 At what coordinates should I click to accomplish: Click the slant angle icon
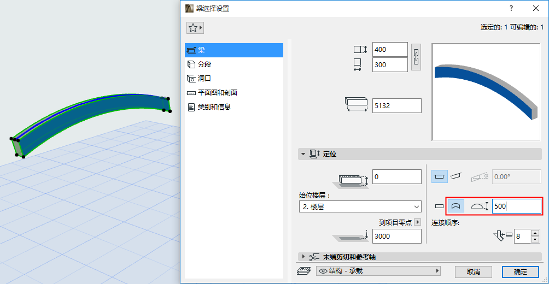(480, 176)
